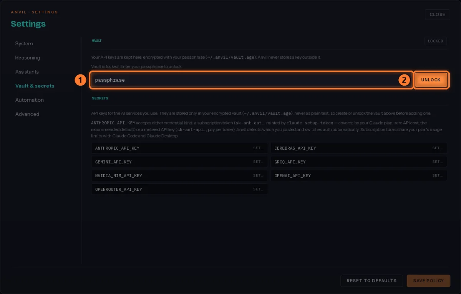
Task: Set the NVIDIA_NIM_API_KEY secret
Action: pos(259,176)
